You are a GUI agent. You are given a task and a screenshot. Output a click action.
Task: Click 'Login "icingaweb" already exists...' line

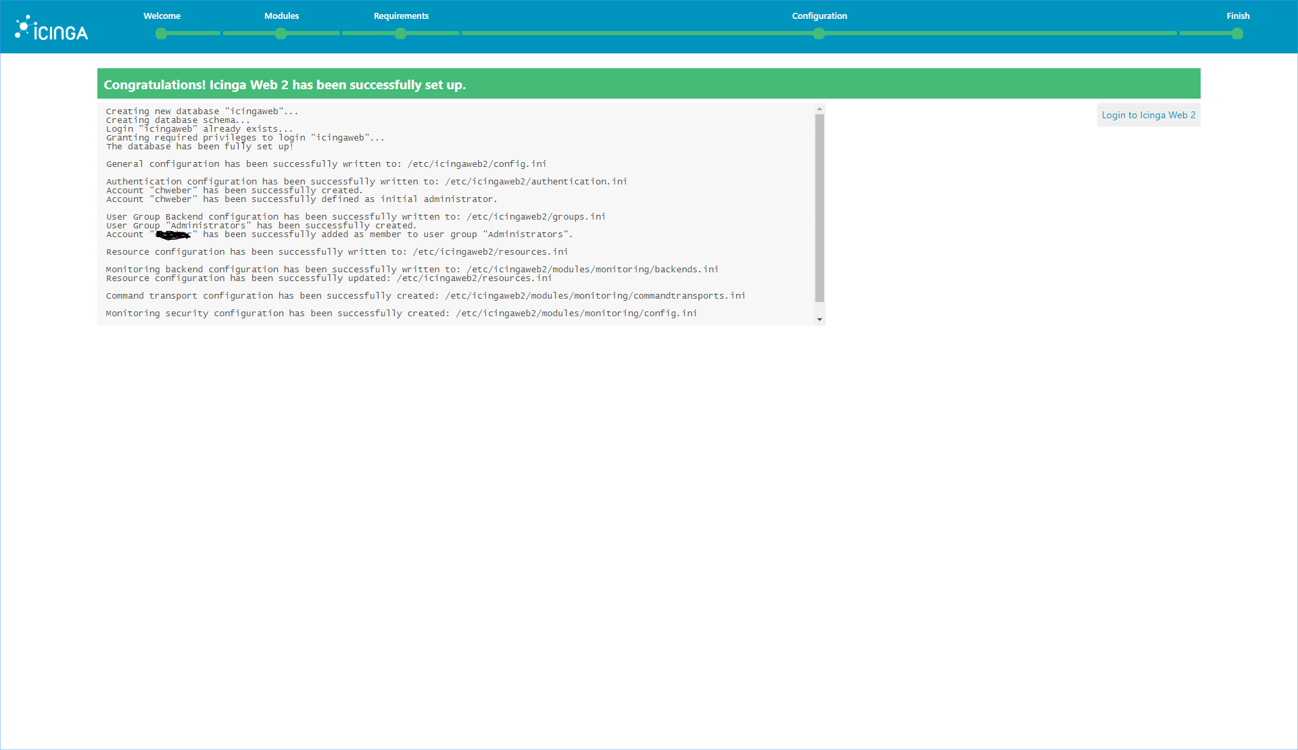(199, 128)
